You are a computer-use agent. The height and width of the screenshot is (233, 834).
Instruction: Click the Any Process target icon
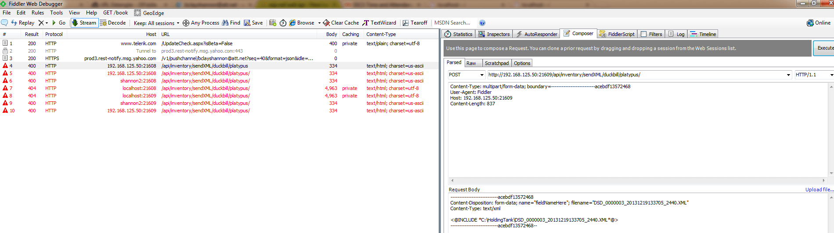pyautogui.click(x=186, y=23)
